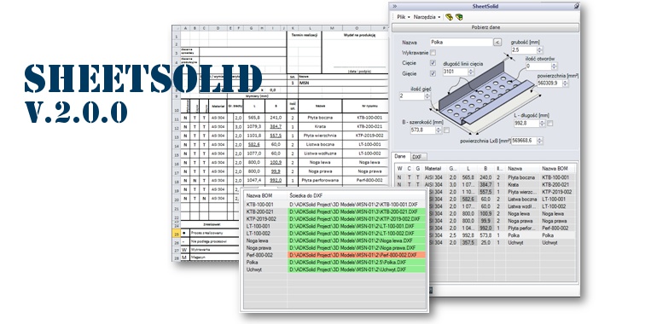Click the długość linii cięcia spinner
The width and height of the screenshot is (657, 324).
pyautogui.click(x=471, y=72)
